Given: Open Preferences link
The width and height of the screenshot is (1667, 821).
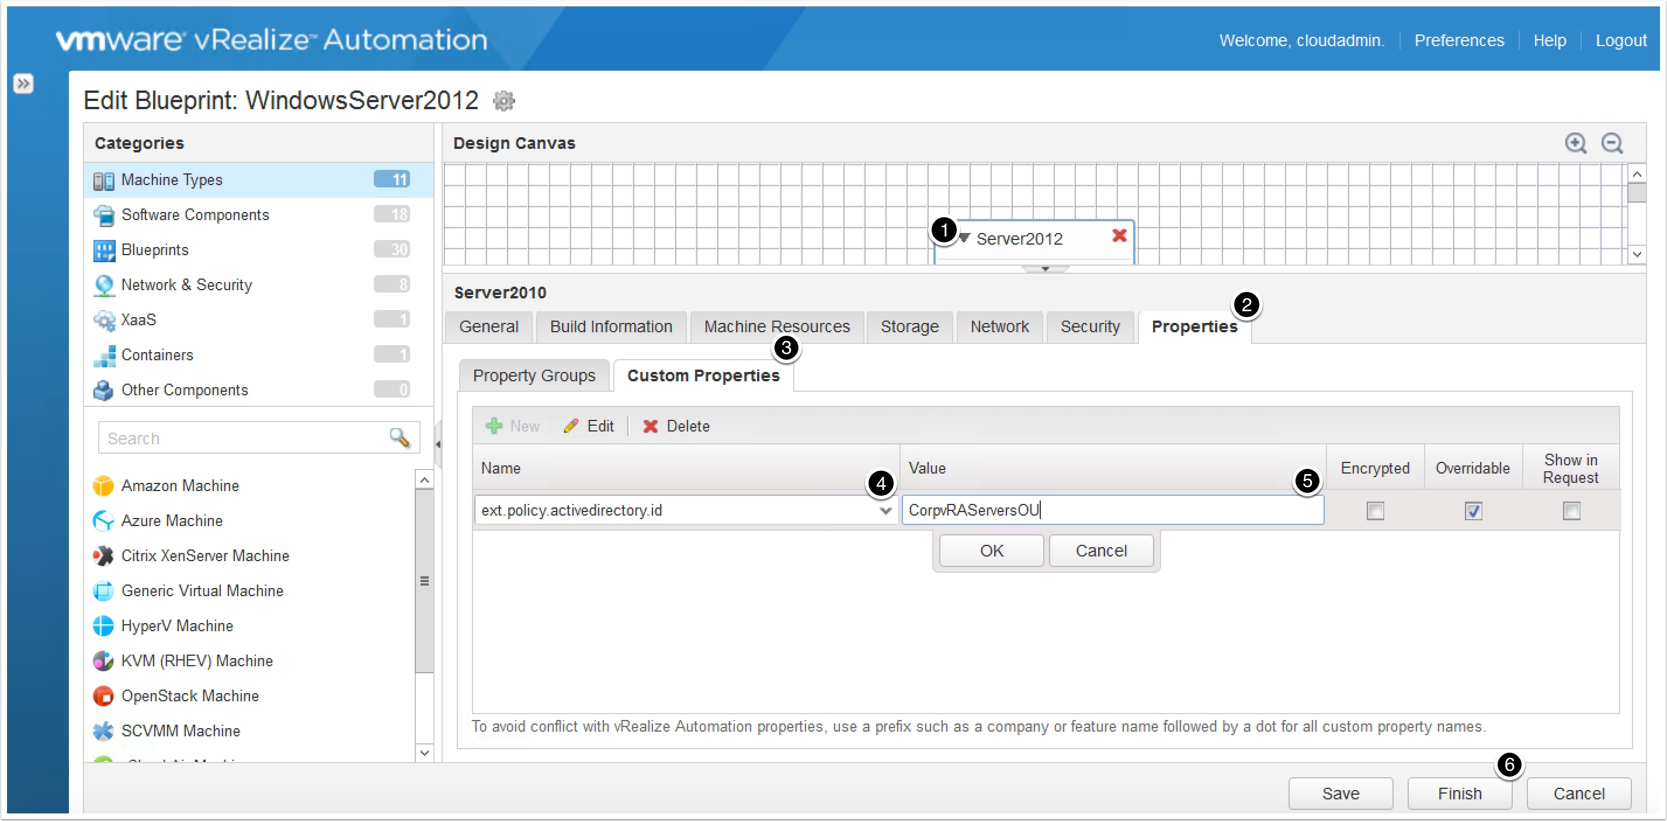Looking at the screenshot, I should 1458,41.
